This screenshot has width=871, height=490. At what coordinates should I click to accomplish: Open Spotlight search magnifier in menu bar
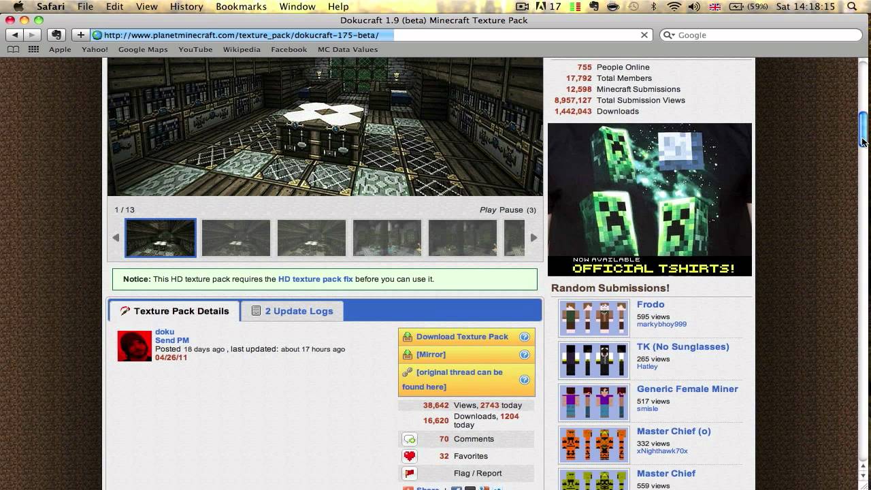[853, 7]
